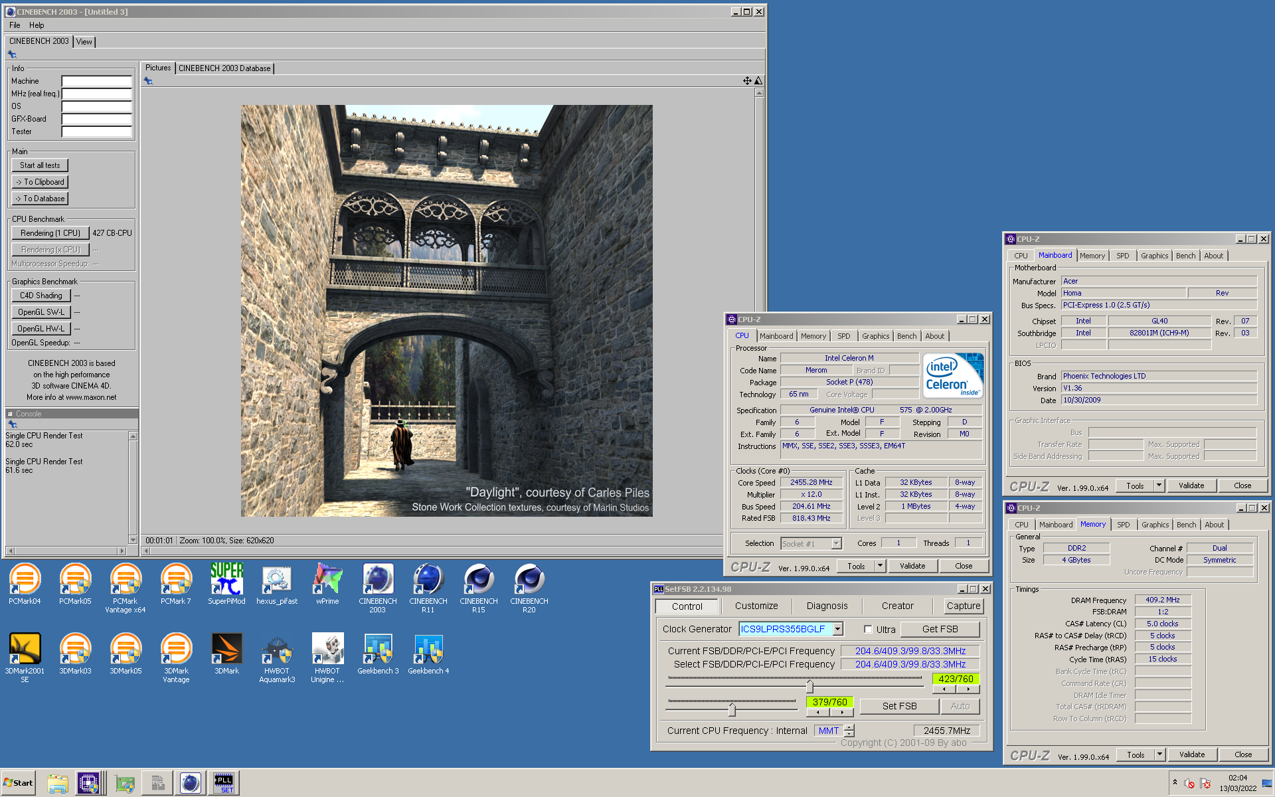
Task: Launch HWBOT Aquamark3 shortcut
Action: [x=277, y=658]
